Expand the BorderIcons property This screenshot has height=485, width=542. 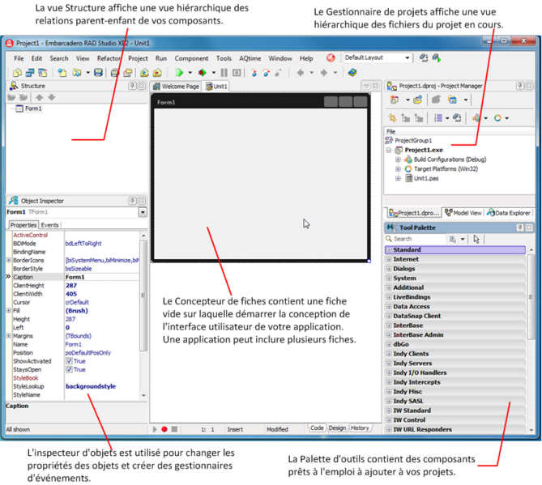[9, 260]
